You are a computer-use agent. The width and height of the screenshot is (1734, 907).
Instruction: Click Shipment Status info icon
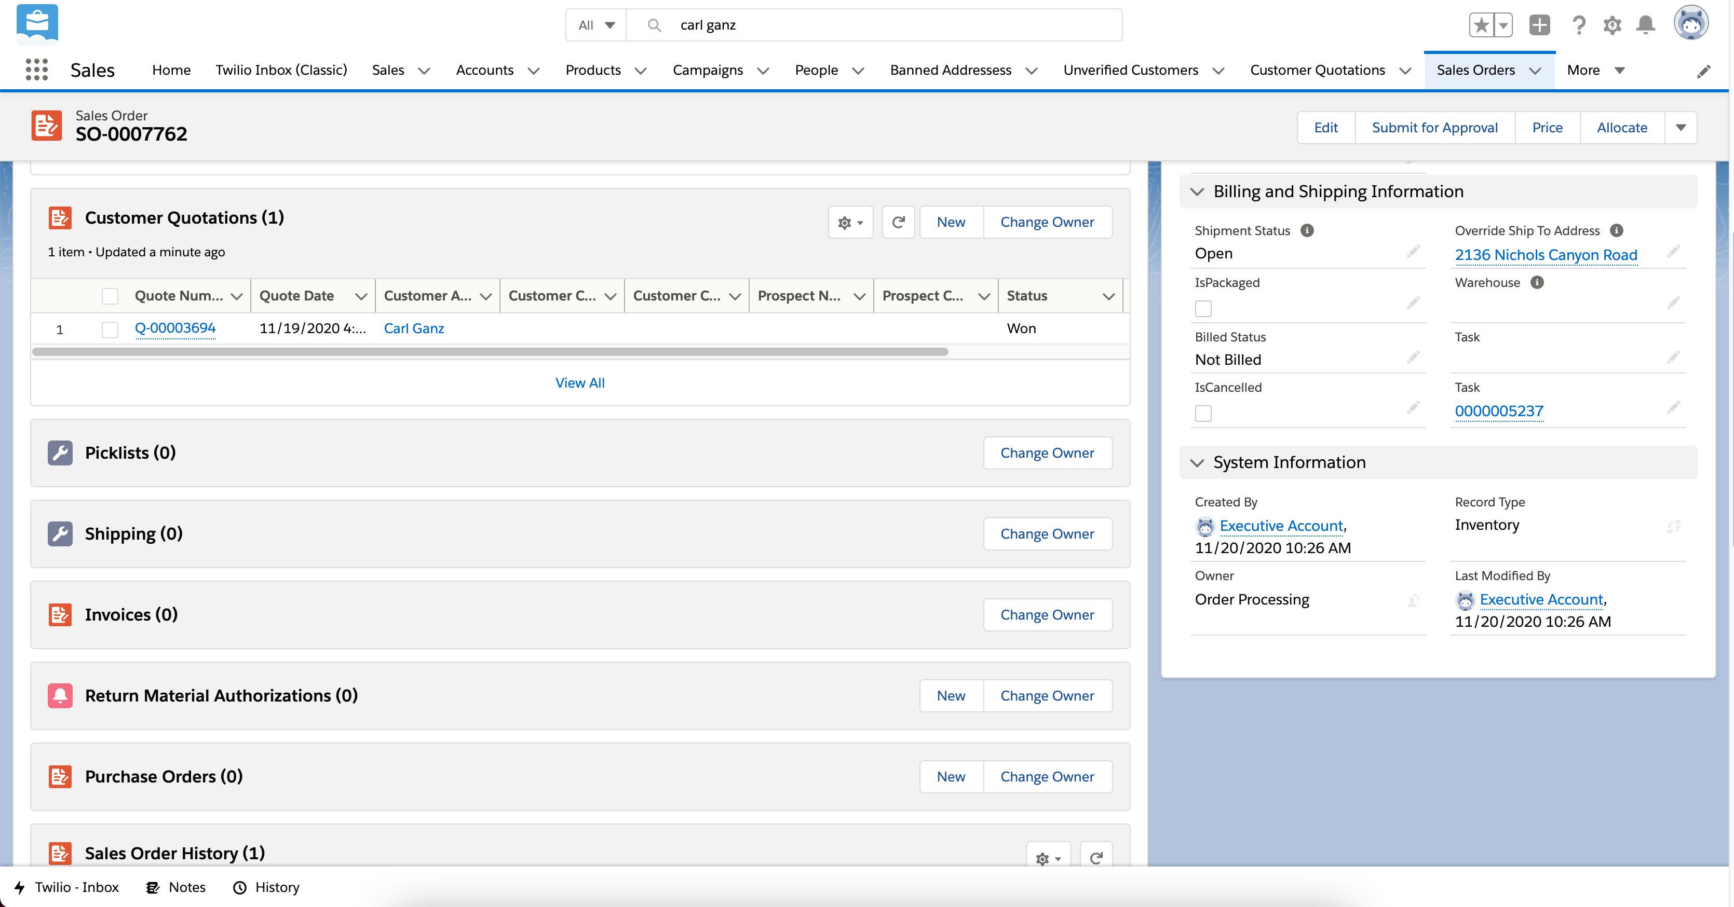1307,231
